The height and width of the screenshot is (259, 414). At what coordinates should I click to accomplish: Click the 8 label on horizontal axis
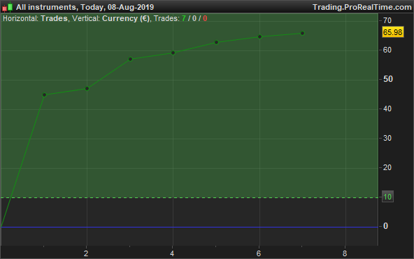[345, 253]
